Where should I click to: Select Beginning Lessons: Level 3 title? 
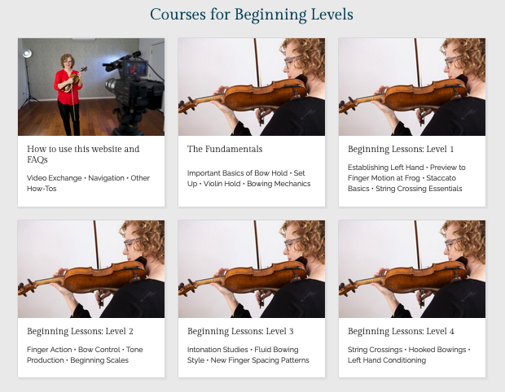point(240,331)
